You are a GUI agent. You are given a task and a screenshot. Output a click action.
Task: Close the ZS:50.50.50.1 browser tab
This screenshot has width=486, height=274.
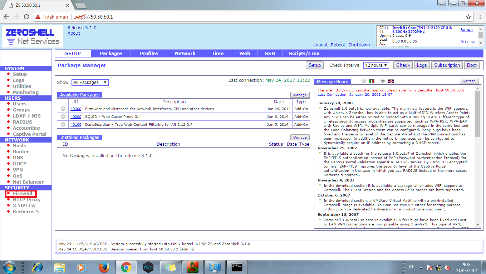(68, 5)
